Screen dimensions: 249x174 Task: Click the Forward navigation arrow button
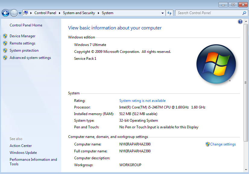(x=14, y=13)
